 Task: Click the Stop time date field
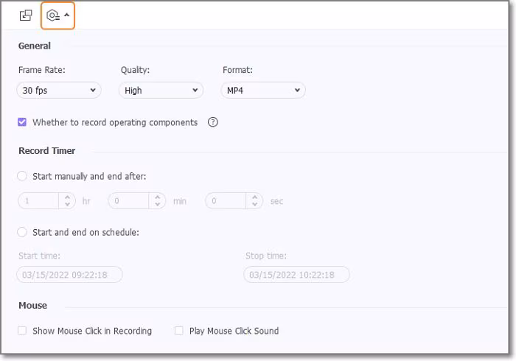click(296, 275)
